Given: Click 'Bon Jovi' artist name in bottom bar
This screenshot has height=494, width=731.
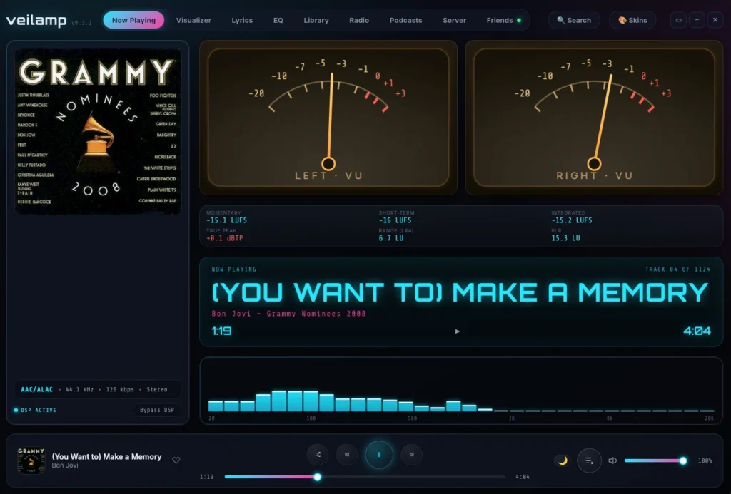Looking at the screenshot, I should click(x=65, y=465).
